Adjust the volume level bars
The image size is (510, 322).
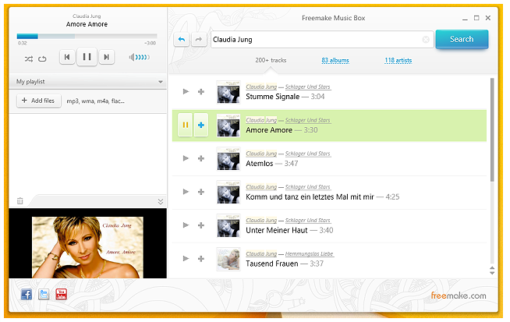(x=143, y=58)
